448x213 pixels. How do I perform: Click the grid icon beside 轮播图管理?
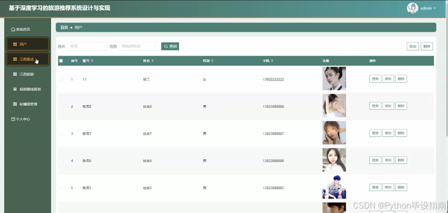[x=15, y=104]
